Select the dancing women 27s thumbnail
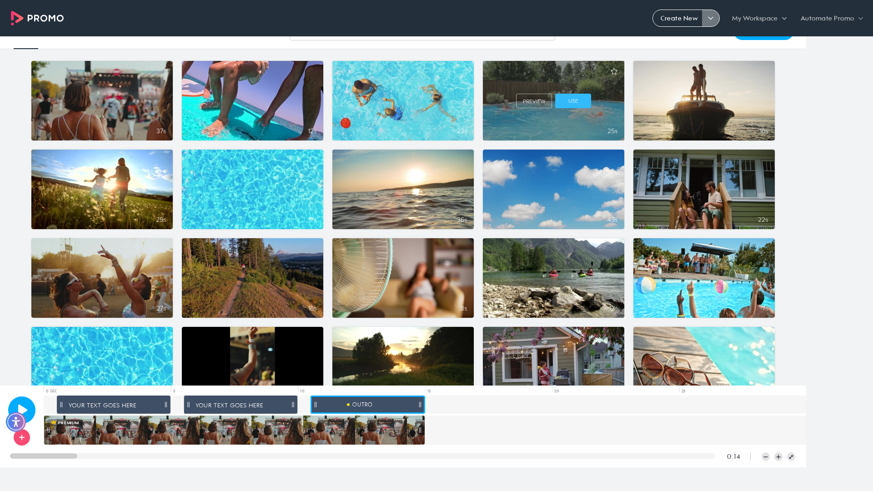 [x=102, y=278]
